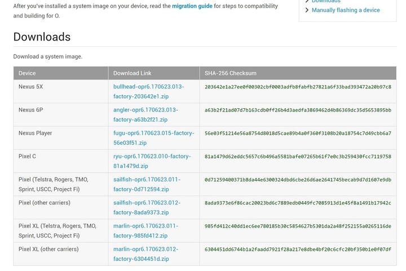Click the checksum starting 8ada9373
Screen dimensions: 406x271
(x=298, y=203)
